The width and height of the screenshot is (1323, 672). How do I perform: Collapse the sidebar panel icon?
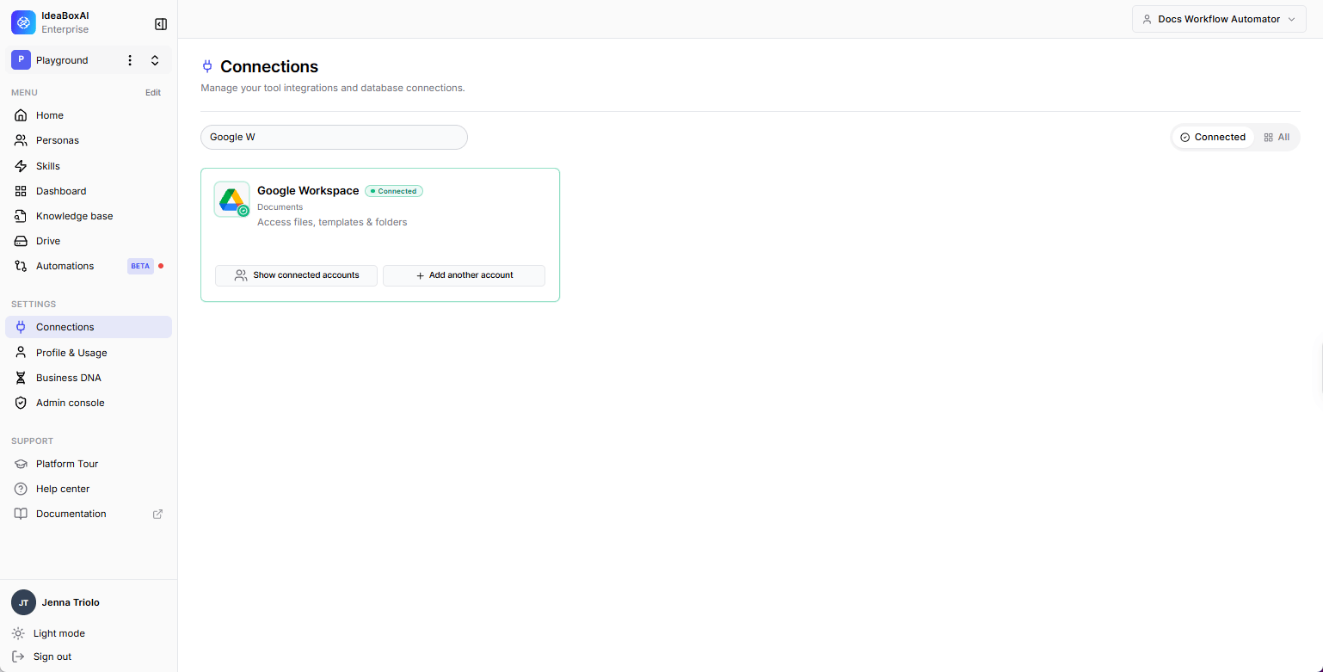pyautogui.click(x=161, y=24)
